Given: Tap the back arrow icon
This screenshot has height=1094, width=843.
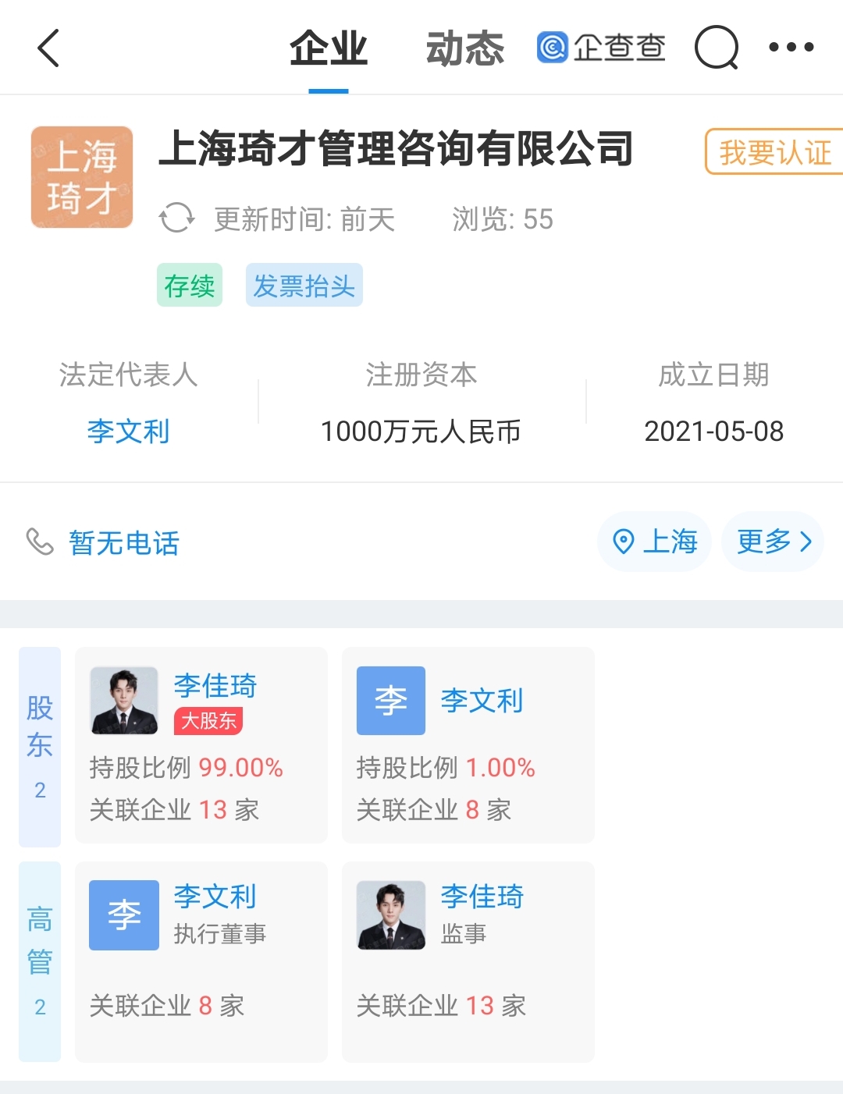Looking at the screenshot, I should tap(48, 48).
